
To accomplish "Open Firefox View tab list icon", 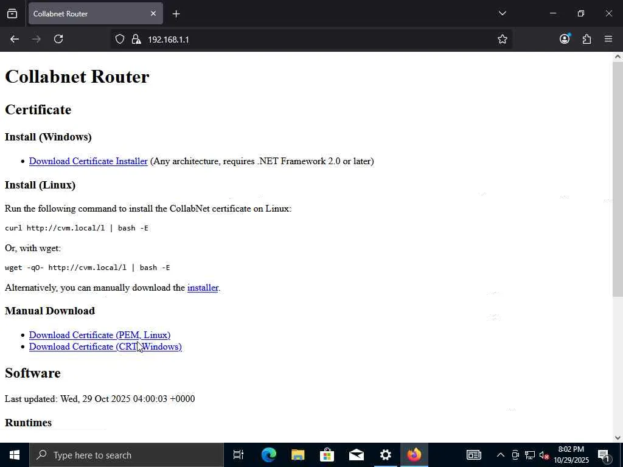I will coord(12,13).
